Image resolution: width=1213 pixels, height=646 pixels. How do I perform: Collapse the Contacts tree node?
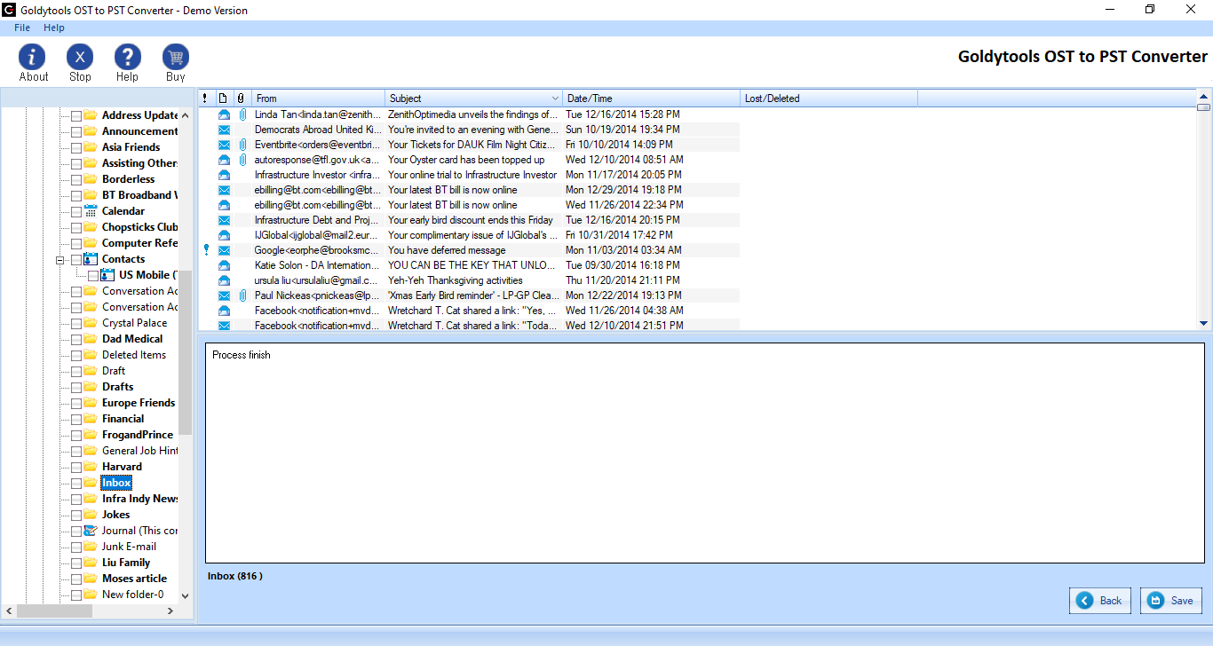pyautogui.click(x=60, y=260)
